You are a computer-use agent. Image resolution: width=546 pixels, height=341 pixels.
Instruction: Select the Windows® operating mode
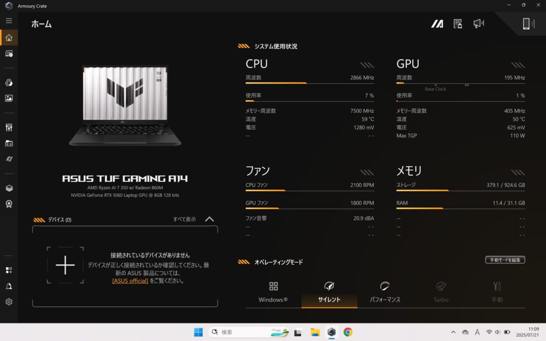coord(273,293)
